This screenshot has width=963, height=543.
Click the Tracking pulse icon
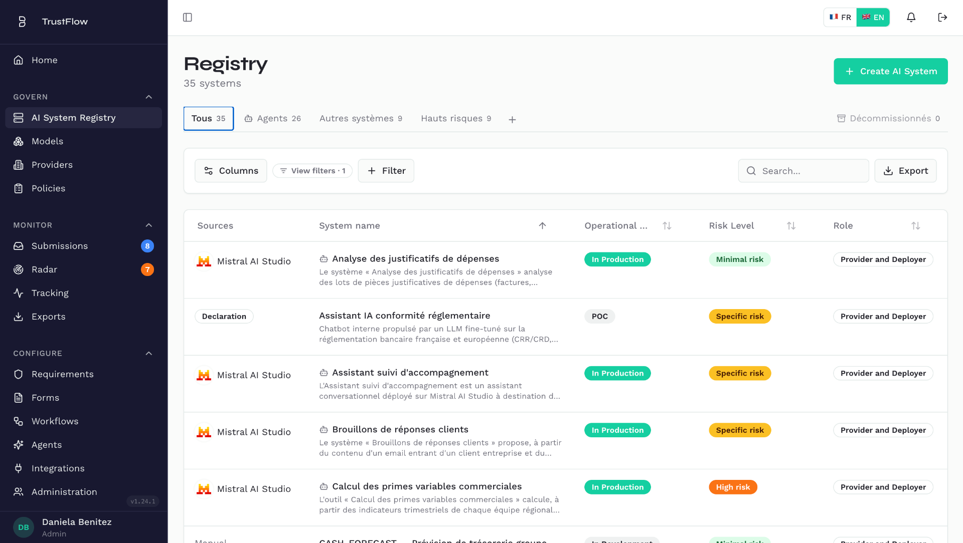[x=19, y=293]
